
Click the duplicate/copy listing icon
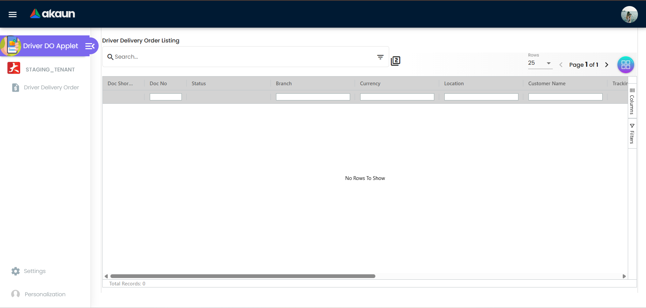click(x=395, y=61)
